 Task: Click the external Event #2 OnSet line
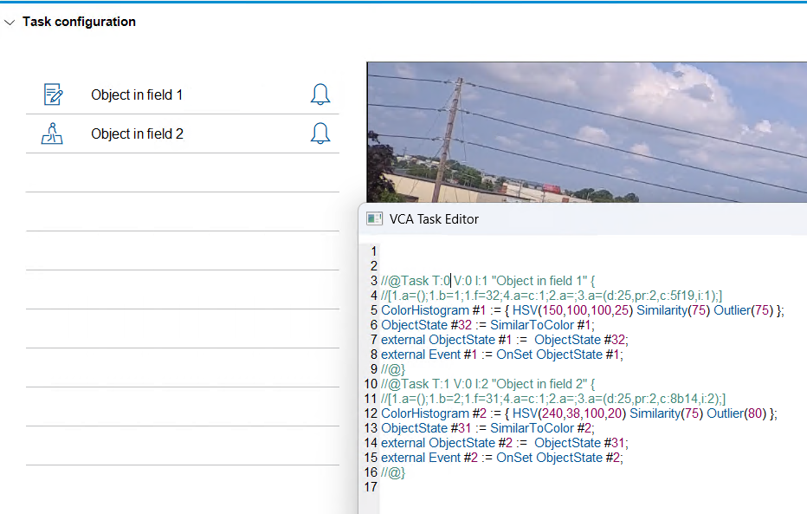pyautogui.click(x=501, y=458)
